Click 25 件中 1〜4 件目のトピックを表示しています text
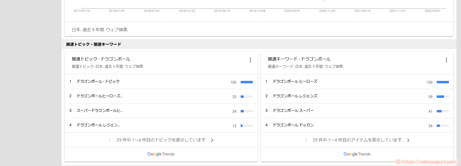The width and height of the screenshot is (461, 166). point(161,140)
